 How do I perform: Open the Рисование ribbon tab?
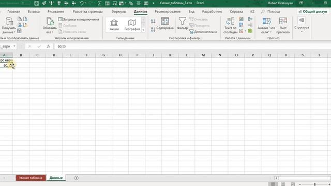(x=56, y=11)
